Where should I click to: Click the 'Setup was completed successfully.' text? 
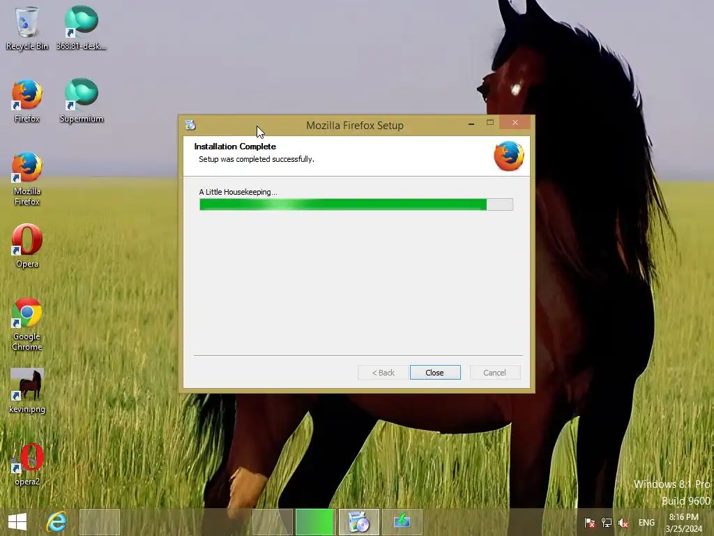[257, 159]
